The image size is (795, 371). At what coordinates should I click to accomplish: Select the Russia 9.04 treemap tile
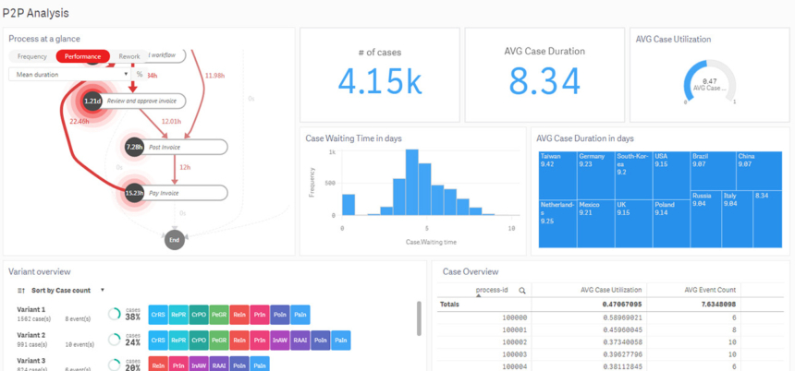pyautogui.click(x=705, y=219)
